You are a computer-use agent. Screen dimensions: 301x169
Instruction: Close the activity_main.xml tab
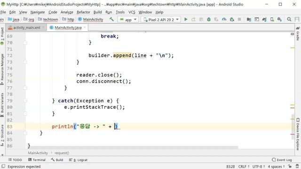point(43,27)
